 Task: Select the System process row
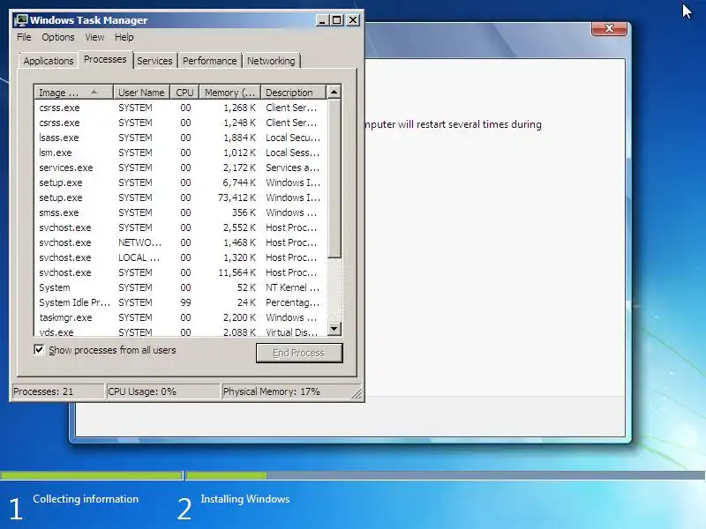180,287
